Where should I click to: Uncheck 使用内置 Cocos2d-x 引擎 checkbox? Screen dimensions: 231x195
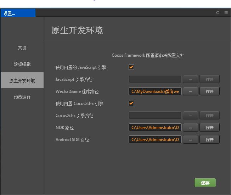131,103
